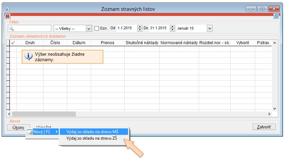Click the red H icon below the title bar
The width and height of the screenshot is (286, 160).
pyautogui.click(x=7, y=16)
